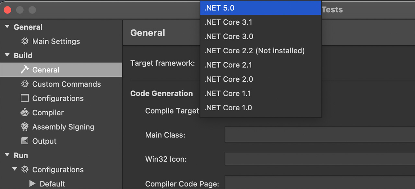Collapse the Build section triangle
415x189 pixels.
(x=7, y=56)
